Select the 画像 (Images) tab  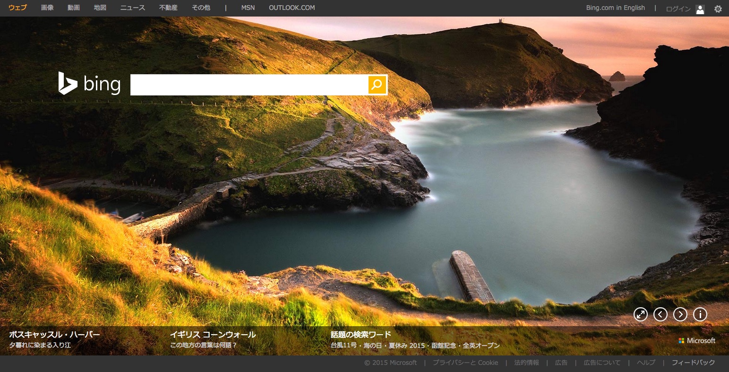pos(47,8)
